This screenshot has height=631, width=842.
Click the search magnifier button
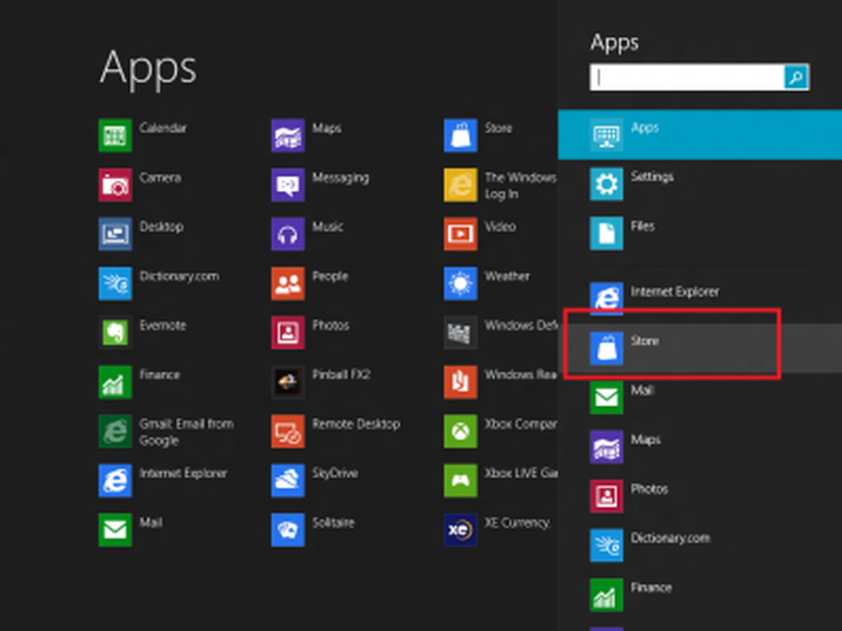click(x=796, y=77)
